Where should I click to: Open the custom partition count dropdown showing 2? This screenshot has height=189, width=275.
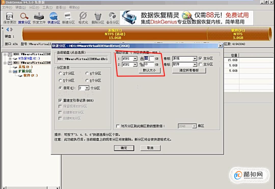pos(87,88)
